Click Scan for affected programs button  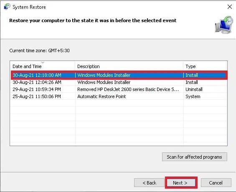coord(195,157)
